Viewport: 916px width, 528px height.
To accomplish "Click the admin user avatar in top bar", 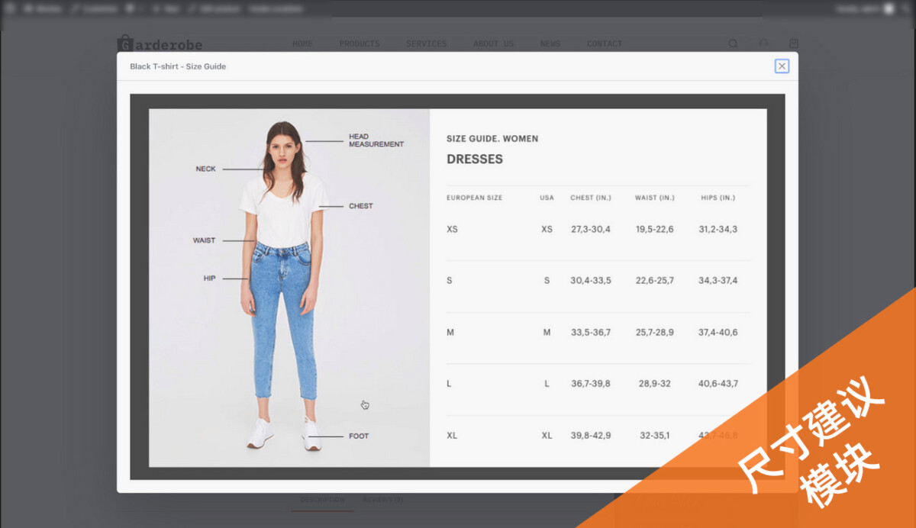I will [x=889, y=9].
